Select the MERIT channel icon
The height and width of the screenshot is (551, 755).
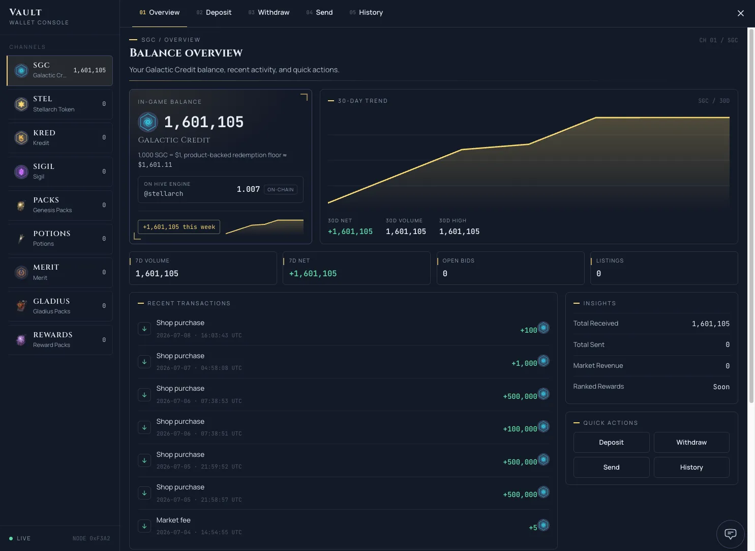(21, 273)
